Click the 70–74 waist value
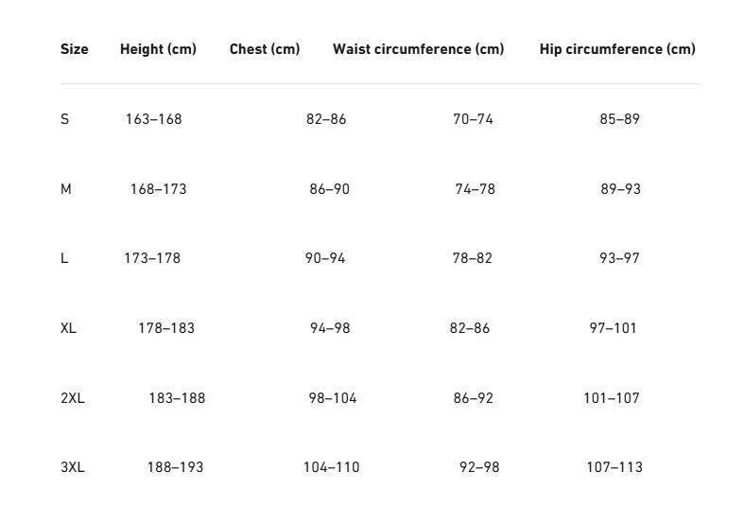The height and width of the screenshot is (525, 744). 473,118
